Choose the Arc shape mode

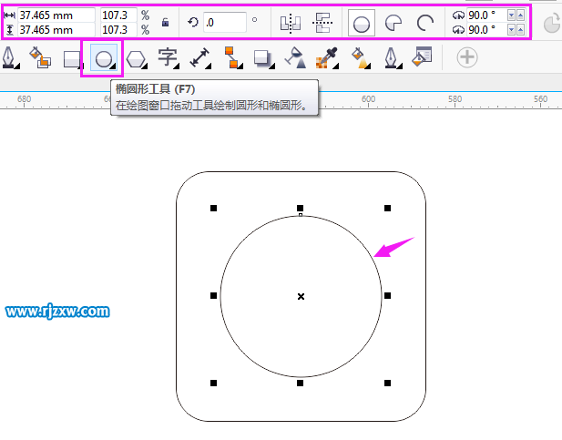pos(424,23)
